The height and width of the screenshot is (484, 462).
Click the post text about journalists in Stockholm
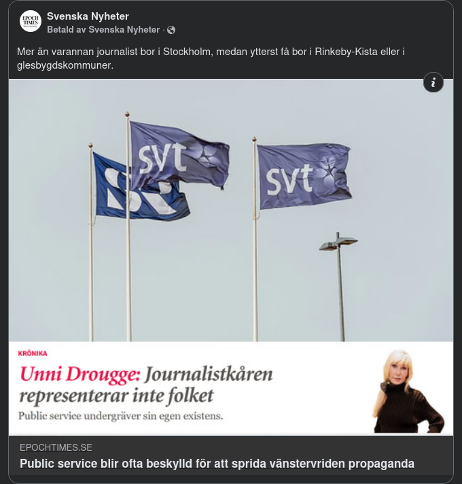[211, 58]
